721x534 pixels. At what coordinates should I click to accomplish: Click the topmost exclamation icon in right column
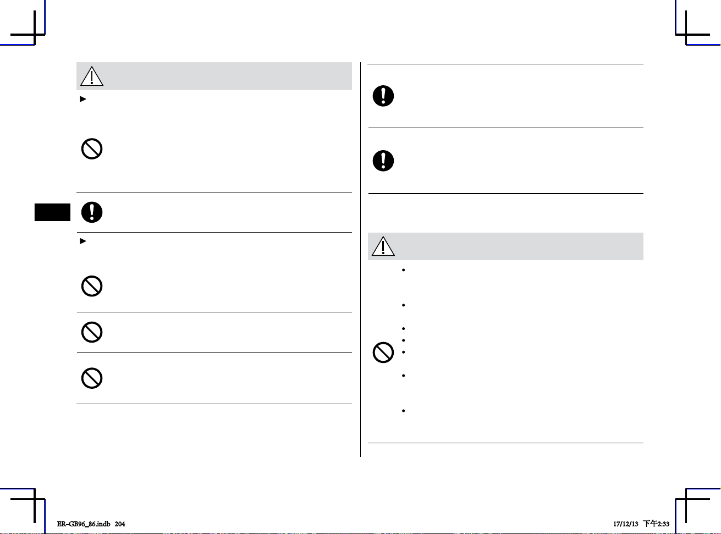383,96
